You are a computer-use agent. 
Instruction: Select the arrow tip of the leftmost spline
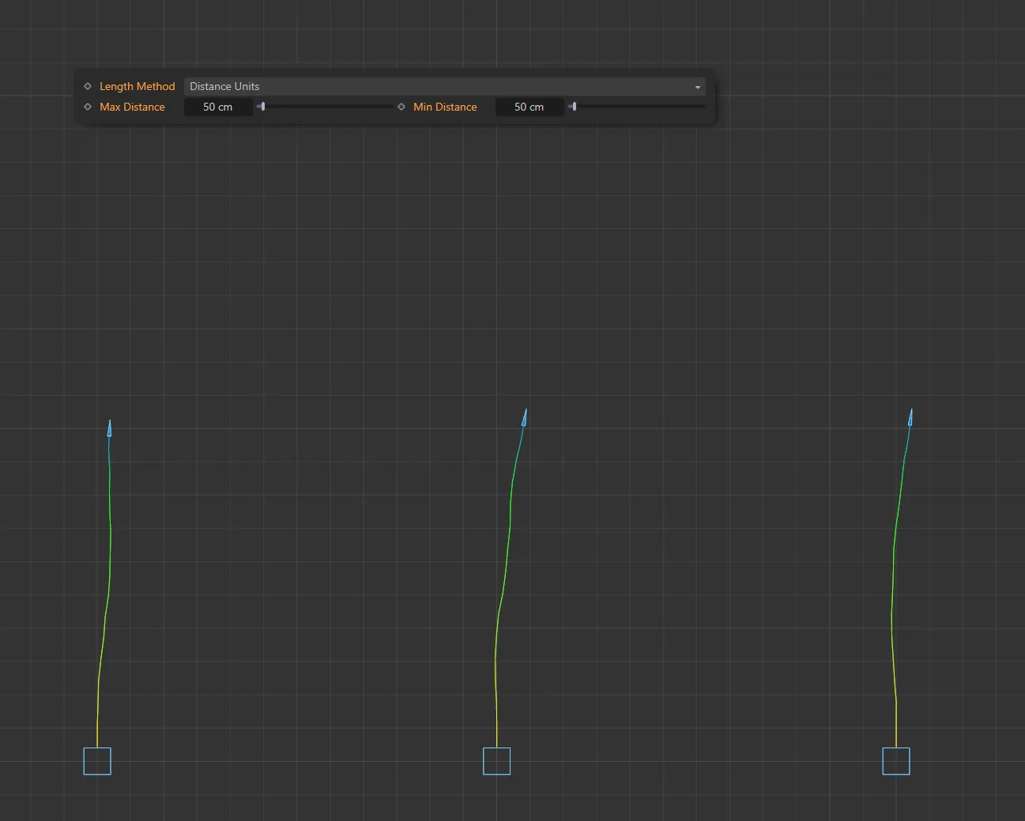(x=108, y=427)
